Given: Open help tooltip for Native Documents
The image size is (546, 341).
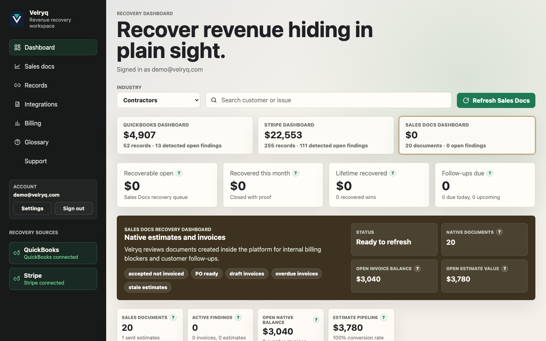Looking at the screenshot, I should coord(499,232).
